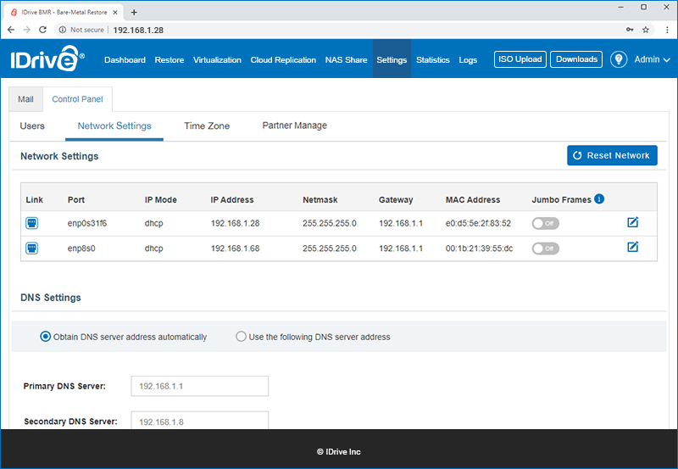Select Obtain DNS server address automatically

coord(45,337)
